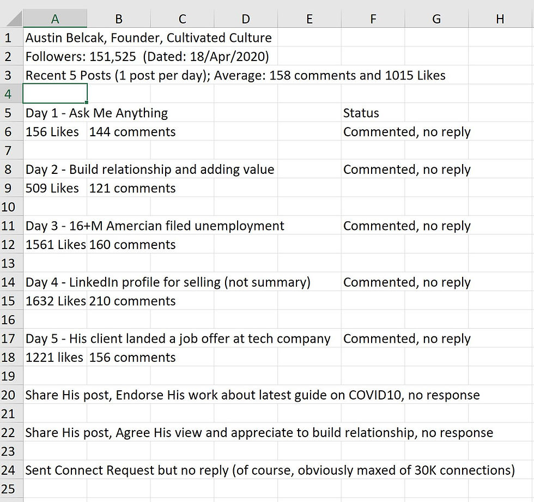This screenshot has width=534, height=502.
Task: Select column C header
Action: [182, 19]
